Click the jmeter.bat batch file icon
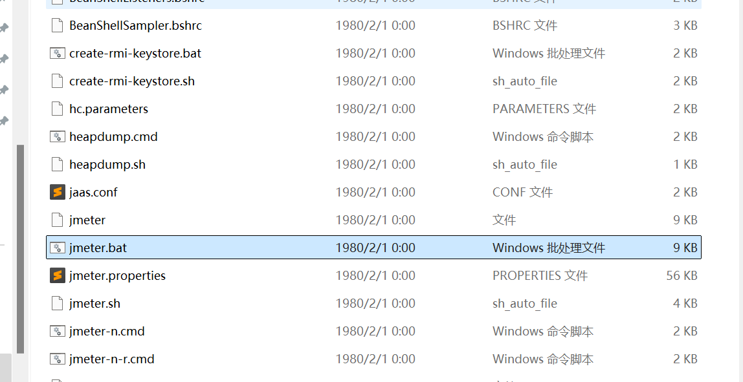Image resolution: width=743 pixels, height=382 pixels. pos(57,248)
